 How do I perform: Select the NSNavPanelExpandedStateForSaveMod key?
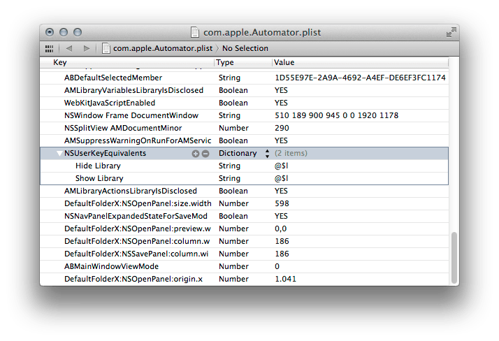[136, 216]
